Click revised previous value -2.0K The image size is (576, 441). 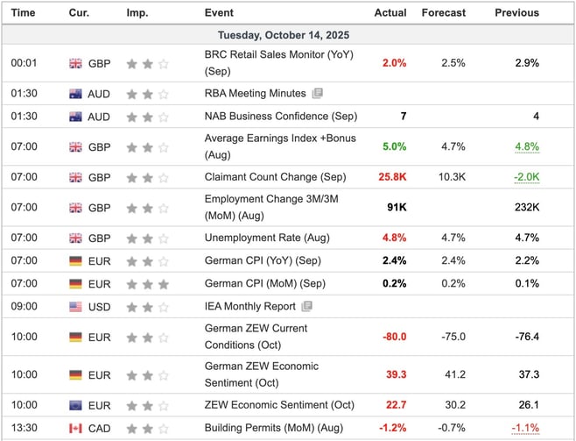[524, 177]
